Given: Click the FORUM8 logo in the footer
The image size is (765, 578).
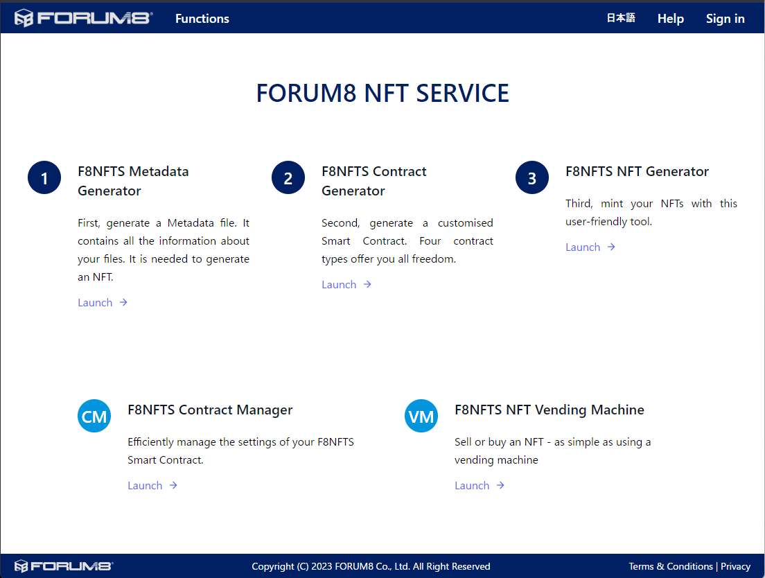Looking at the screenshot, I should tap(64, 566).
